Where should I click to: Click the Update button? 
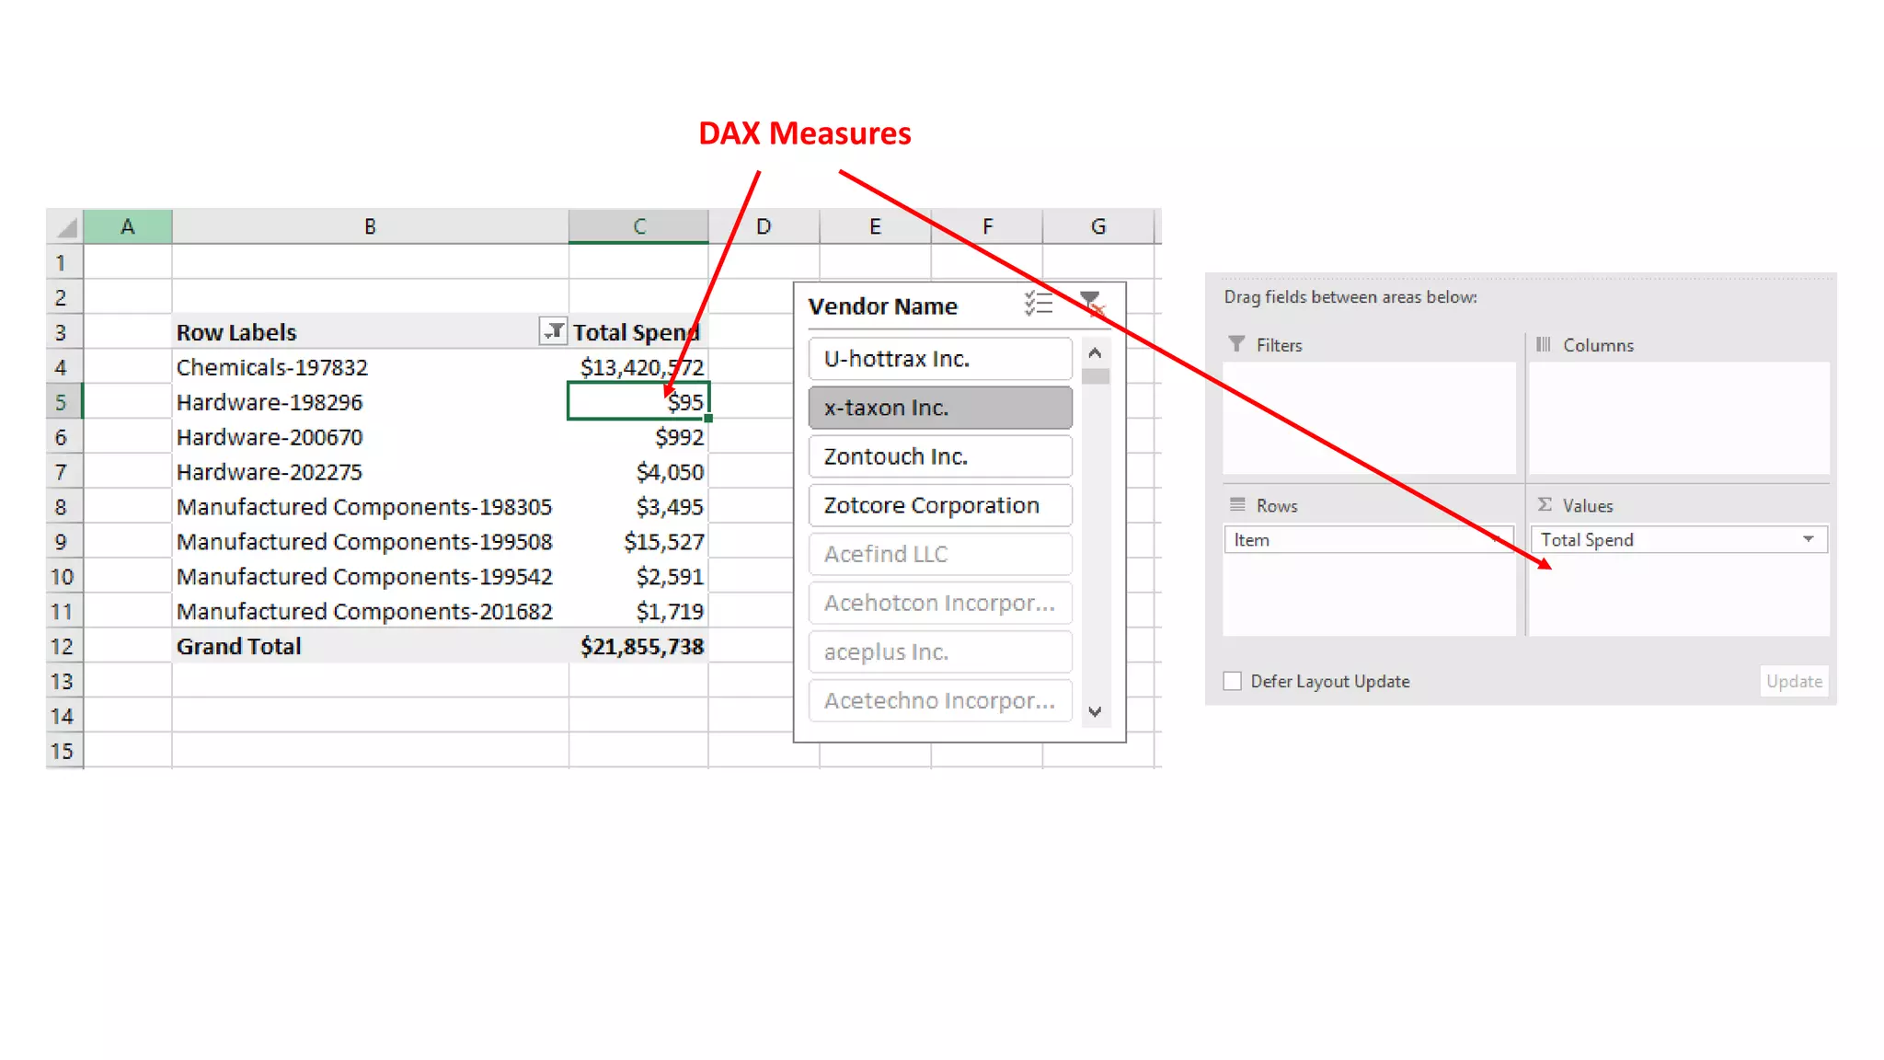pos(1794,681)
